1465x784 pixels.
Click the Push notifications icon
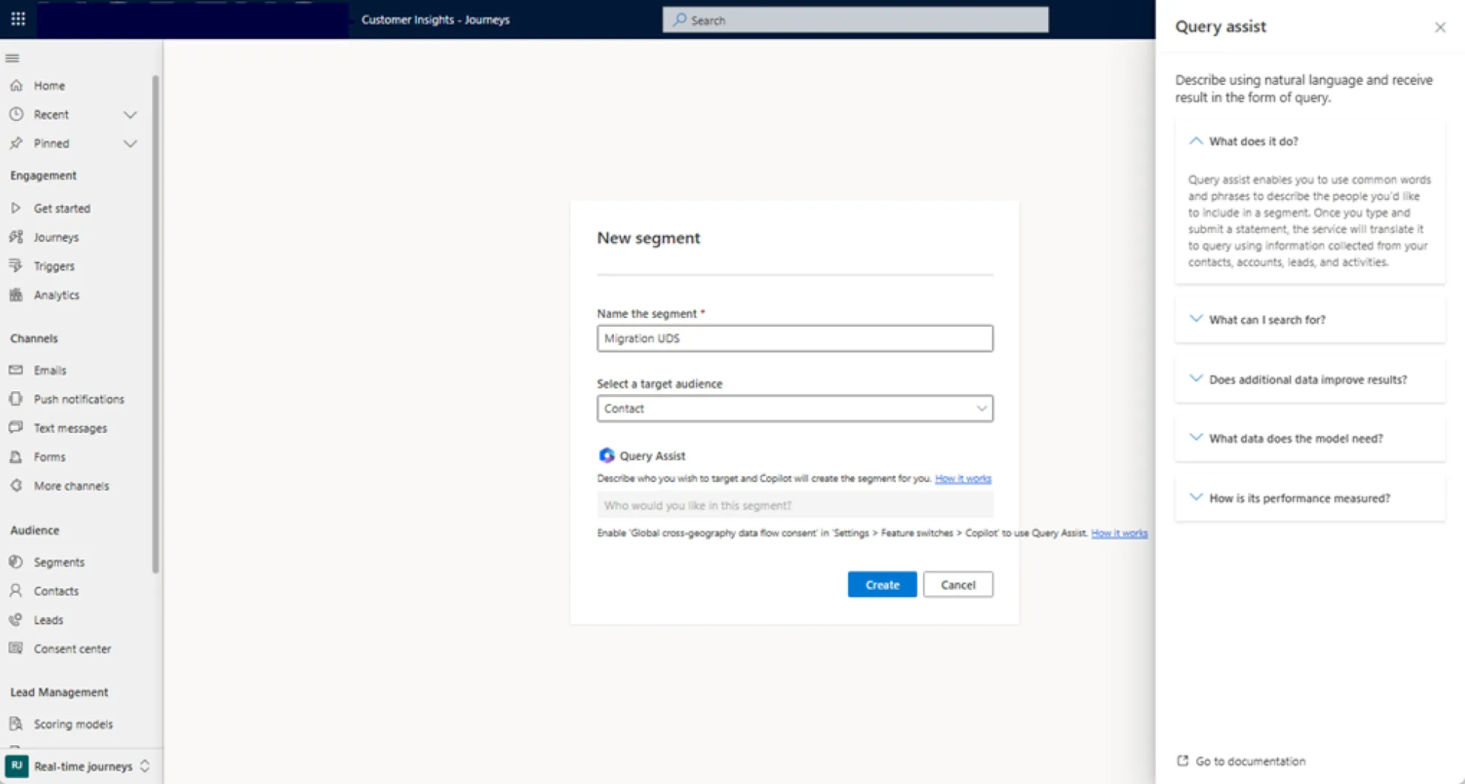[16, 399]
